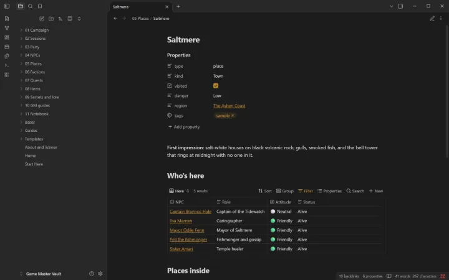Image resolution: width=449 pixels, height=280 pixels.
Task: Click Sort in the base toolbar
Action: pos(265,191)
